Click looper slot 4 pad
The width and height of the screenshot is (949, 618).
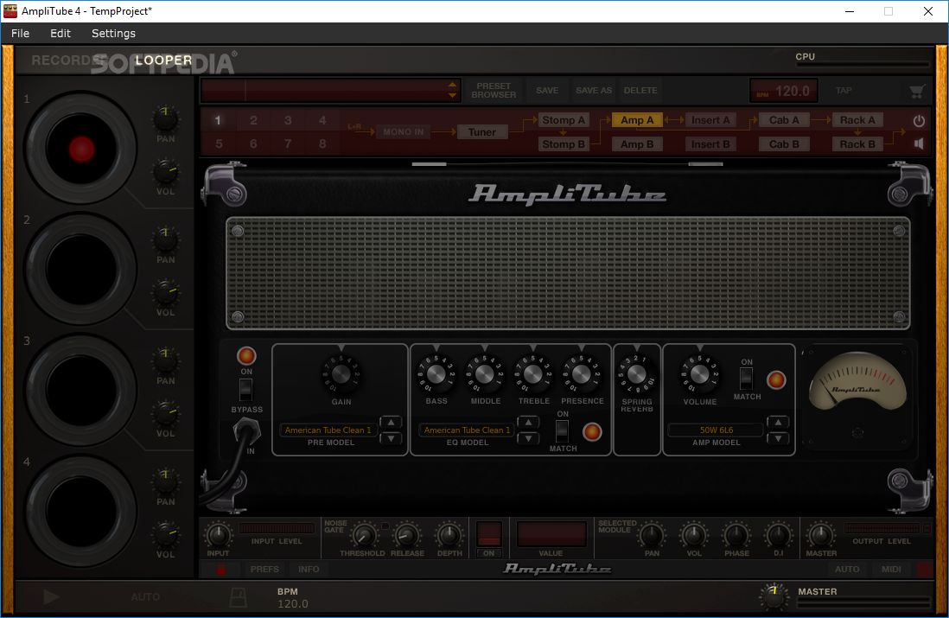pos(81,511)
